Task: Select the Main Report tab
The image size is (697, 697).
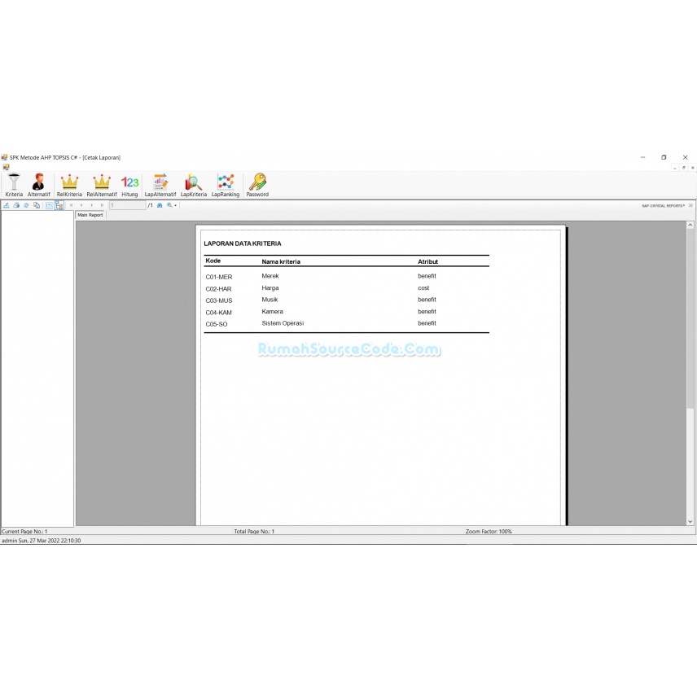Action: point(90,215)
